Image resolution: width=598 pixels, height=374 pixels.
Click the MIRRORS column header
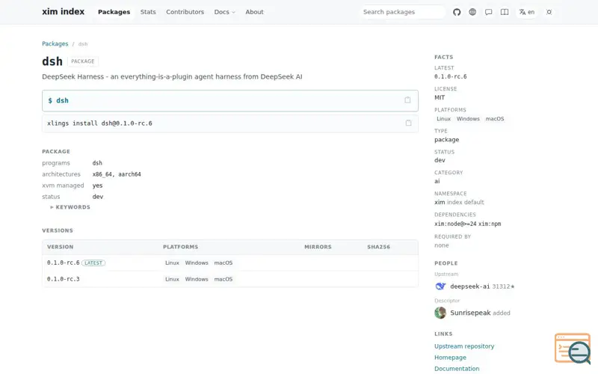tap(318, 247)
